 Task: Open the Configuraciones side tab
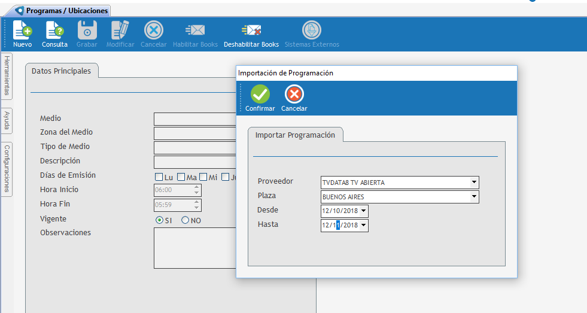(7, 168)
